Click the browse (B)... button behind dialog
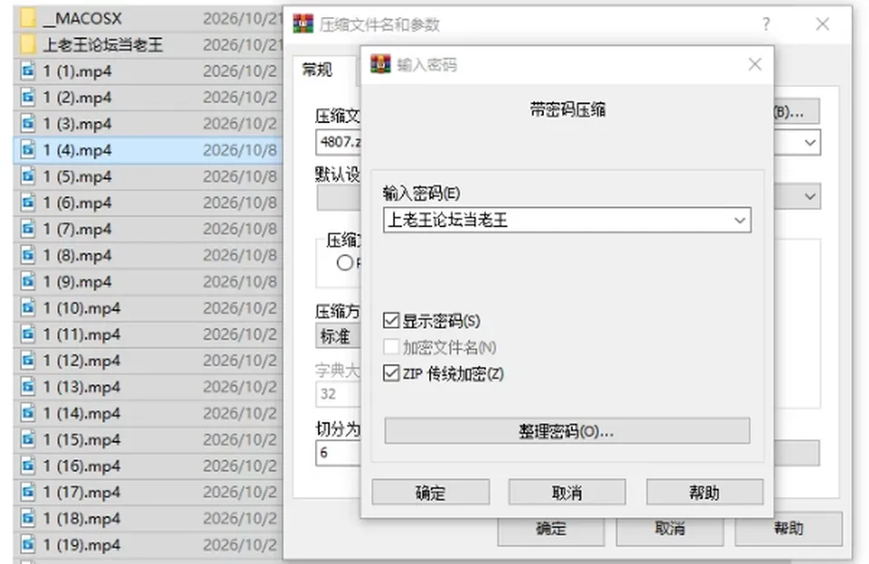Image resolution: width=869 pixels, height=564 pixels. click(x=797, y=112)
